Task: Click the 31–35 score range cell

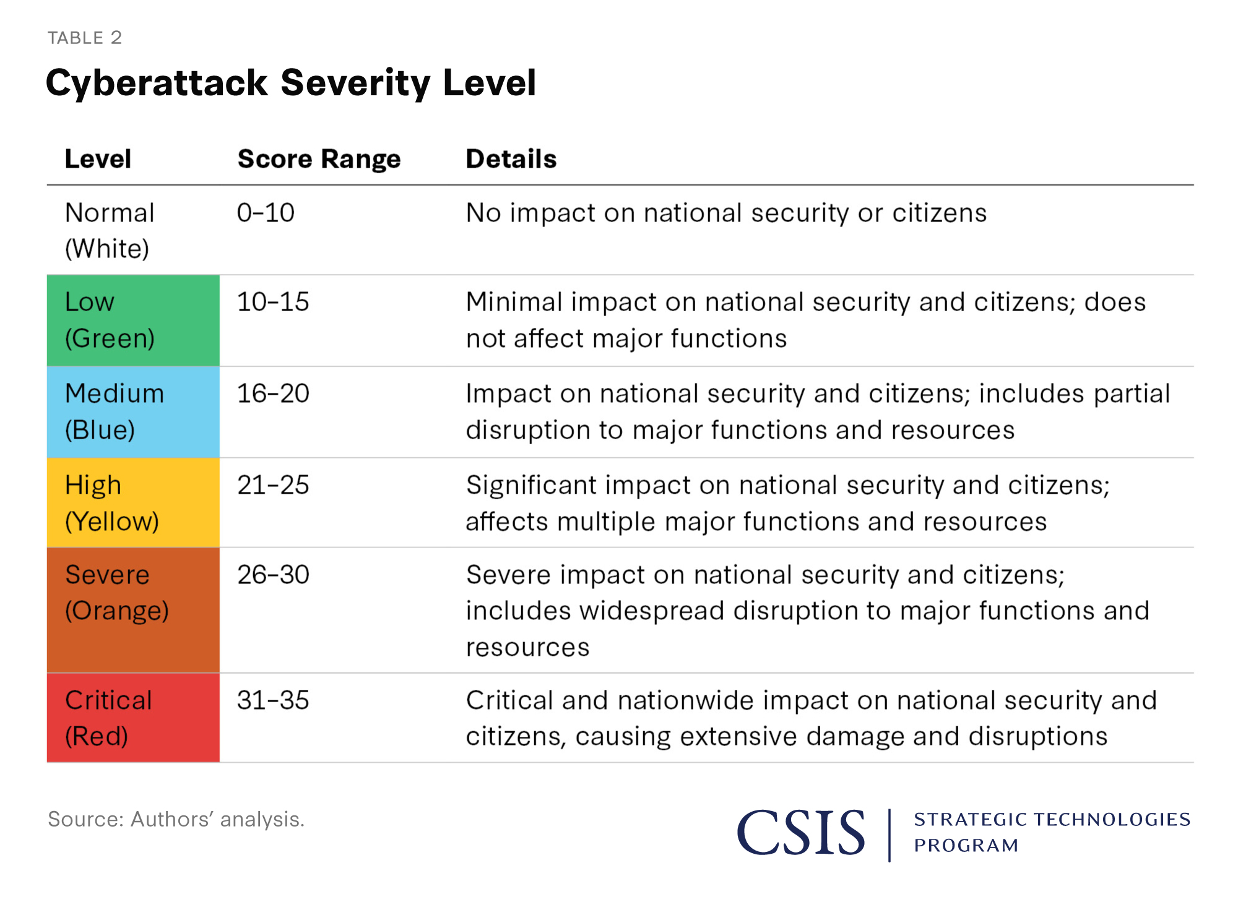Action: (273, 700)
